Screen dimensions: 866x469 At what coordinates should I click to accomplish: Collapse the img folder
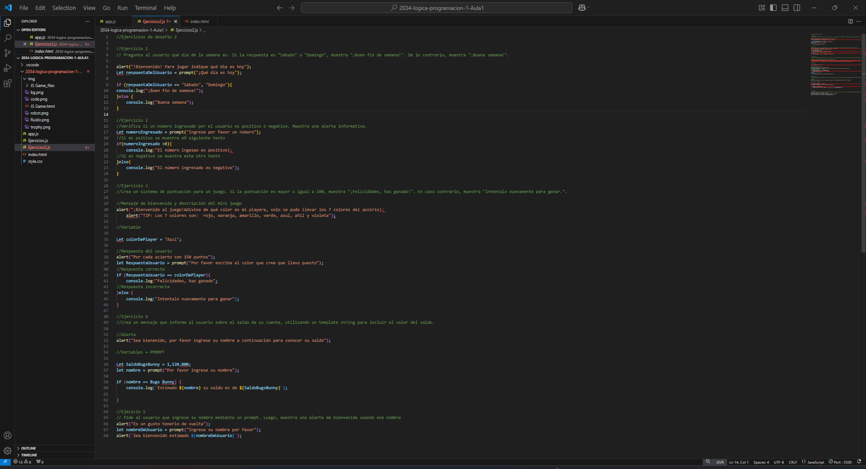[31, 79]
